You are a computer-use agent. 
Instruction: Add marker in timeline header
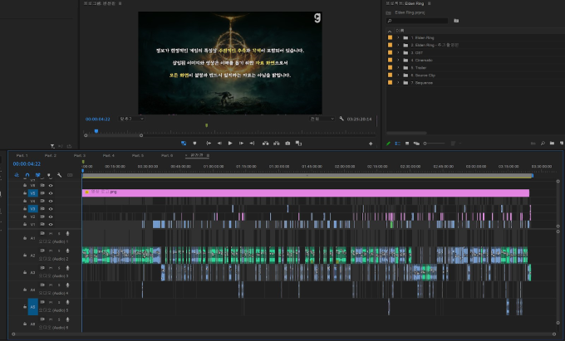coord(49,175)
